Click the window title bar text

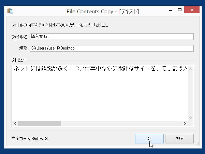pos(103,12)
